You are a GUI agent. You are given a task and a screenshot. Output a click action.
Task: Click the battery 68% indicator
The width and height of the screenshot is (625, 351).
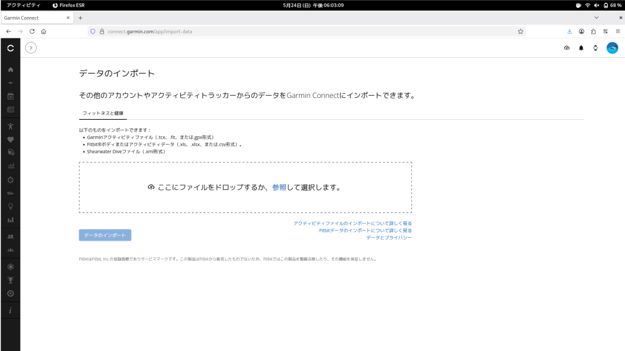(613, 5)
